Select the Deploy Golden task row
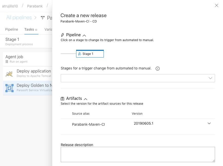The image size is (223, 166). [28, 88]
